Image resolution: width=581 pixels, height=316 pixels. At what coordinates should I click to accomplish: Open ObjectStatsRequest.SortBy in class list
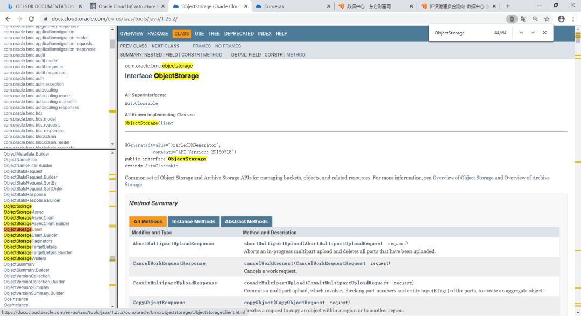[30, 183]
